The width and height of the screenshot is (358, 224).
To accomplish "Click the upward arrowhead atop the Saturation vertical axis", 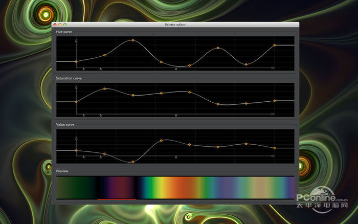I will pyautogui.click(x=76, y=87).
